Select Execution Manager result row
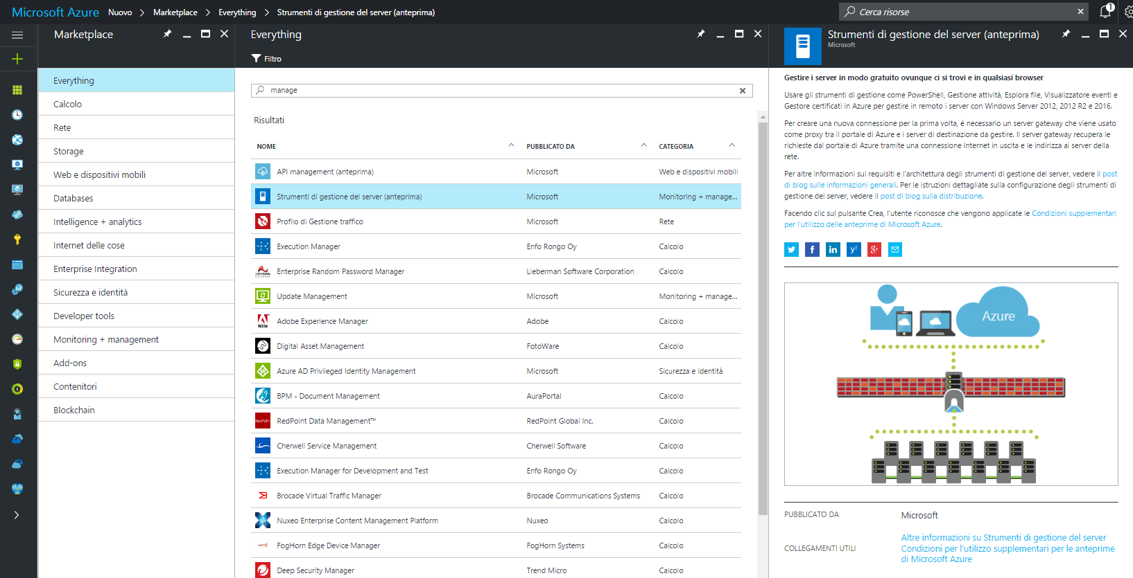 [496, 246]
